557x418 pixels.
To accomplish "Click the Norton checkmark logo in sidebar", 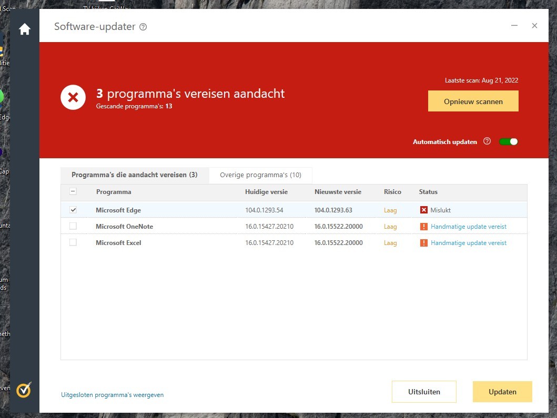I will point(24,390).
